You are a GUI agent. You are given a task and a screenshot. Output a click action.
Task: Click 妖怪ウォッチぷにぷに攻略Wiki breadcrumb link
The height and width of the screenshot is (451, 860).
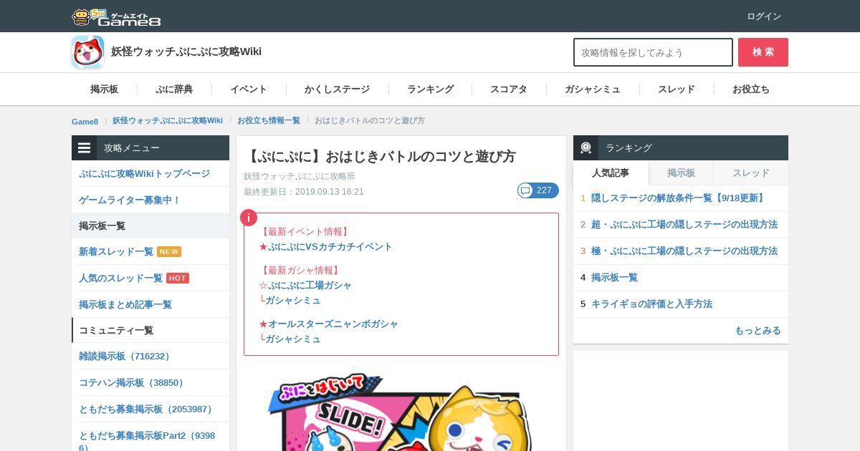pos(168,120)
